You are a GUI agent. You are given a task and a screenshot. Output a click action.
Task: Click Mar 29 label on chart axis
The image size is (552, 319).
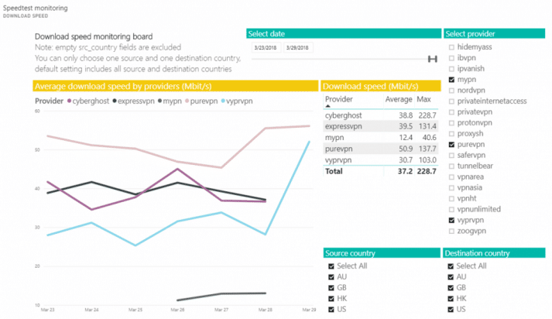309,310
